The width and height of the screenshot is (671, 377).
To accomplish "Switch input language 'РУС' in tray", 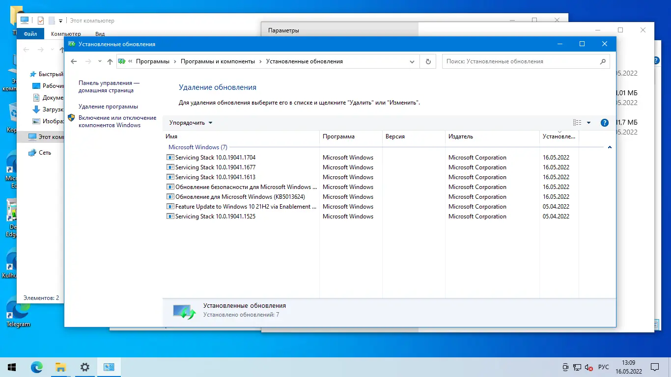I will (604, 367).
